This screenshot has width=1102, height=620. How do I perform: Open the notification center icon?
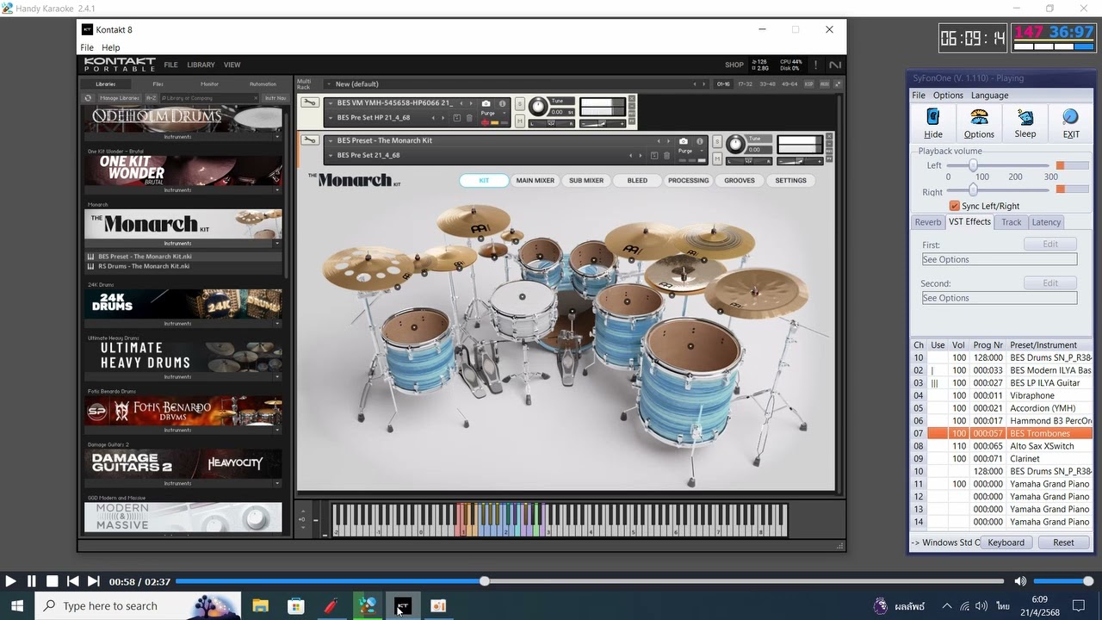pyautogui.click(x=1079, y=606)
